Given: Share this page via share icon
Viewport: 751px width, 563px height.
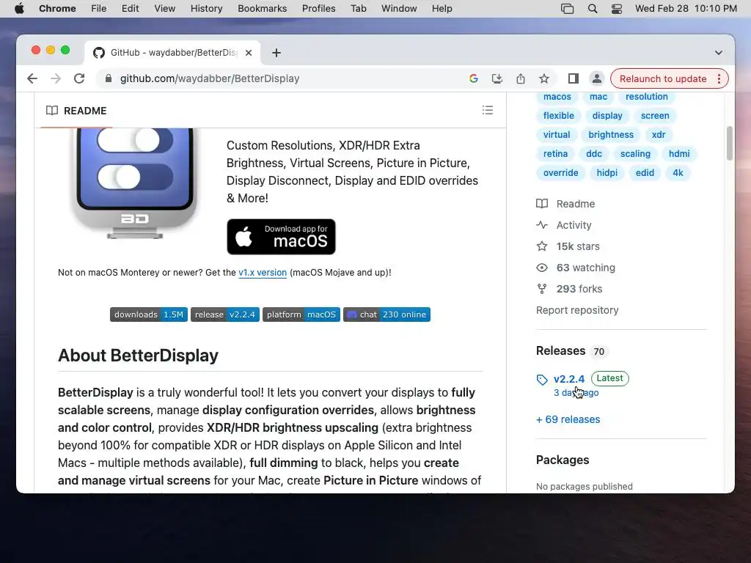Looking at the screenshot, I should click(521, 78).
